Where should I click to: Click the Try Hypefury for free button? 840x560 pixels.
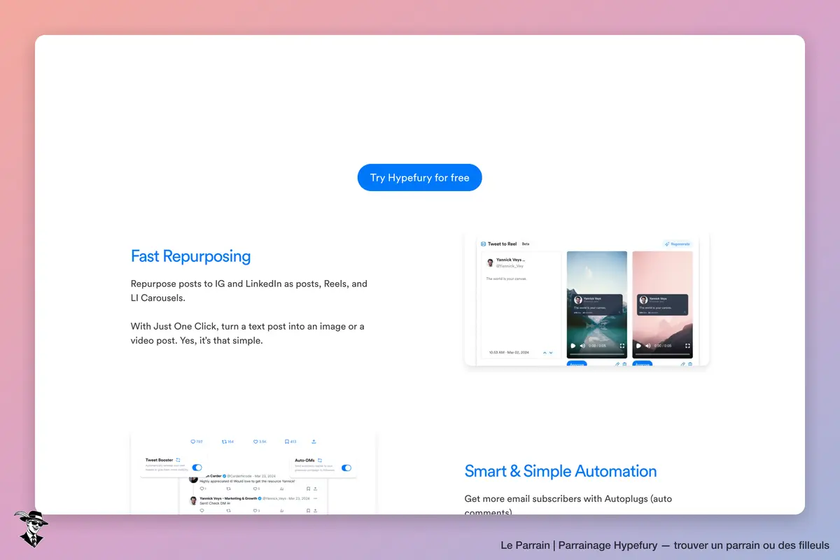[420, 178]
